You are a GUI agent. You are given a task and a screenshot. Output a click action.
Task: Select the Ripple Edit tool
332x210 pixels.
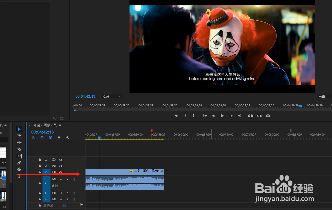[19, 142]
